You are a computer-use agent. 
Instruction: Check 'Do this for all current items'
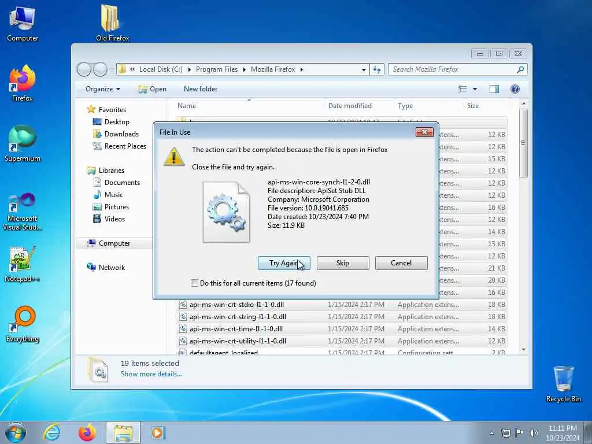click(194, 283)
